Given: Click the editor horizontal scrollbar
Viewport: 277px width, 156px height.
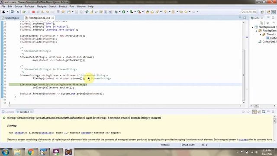Looking at the screenshot, I should coord(125,106).
